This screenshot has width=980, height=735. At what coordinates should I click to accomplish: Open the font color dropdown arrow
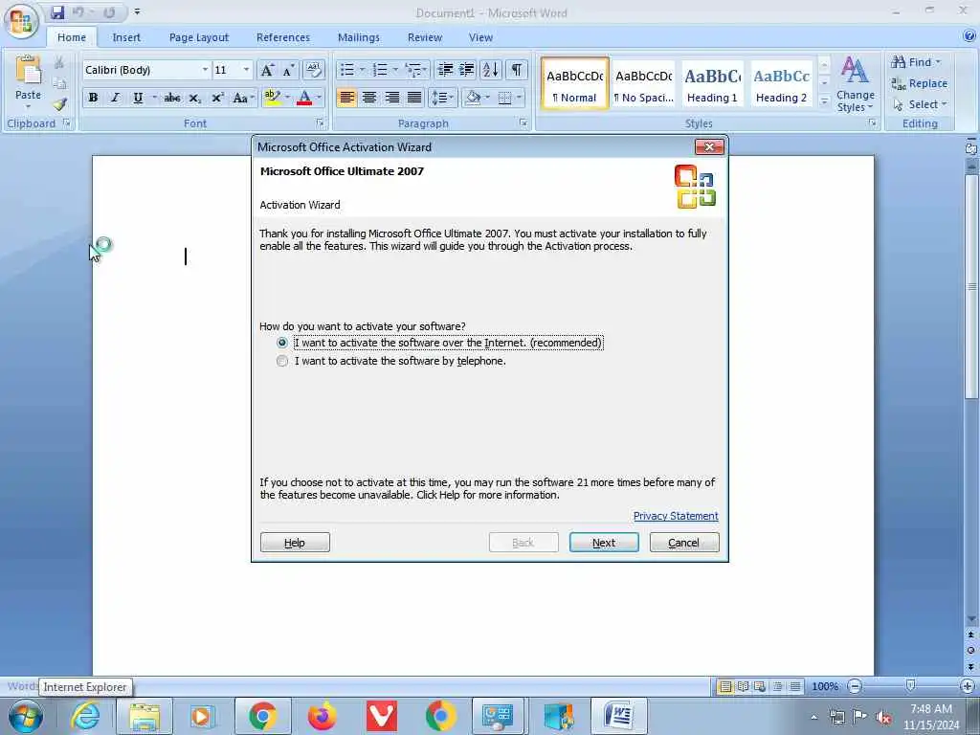tap(319, 98)
